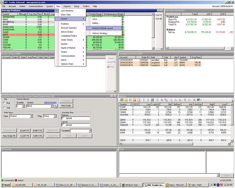235x188 pixels.
Task: Click the move-up arrow in Quotes toolbar
Action: pos(144,100)
